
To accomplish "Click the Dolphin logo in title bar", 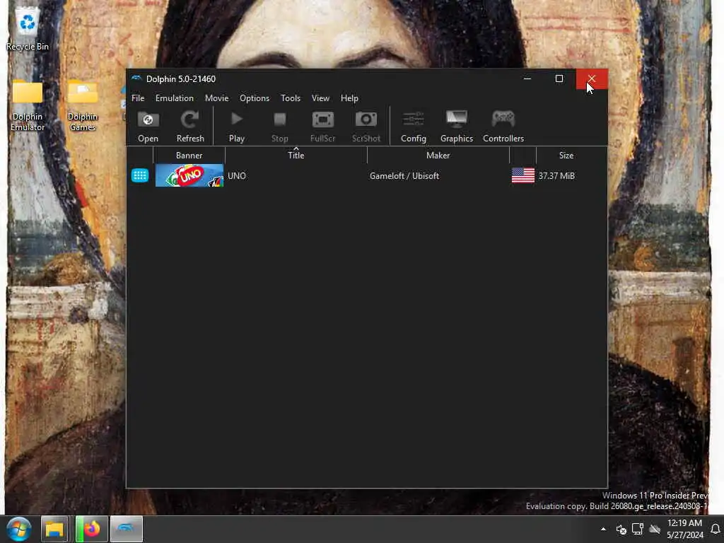I will pos(136,78).
